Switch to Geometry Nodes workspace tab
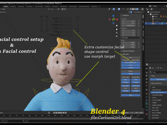167x125 pixels. click(x=84, y=7)
